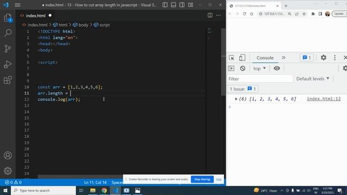Click the body breadcrumb item
The height and width of the screenshot is (195, 347).
point(81,25)
